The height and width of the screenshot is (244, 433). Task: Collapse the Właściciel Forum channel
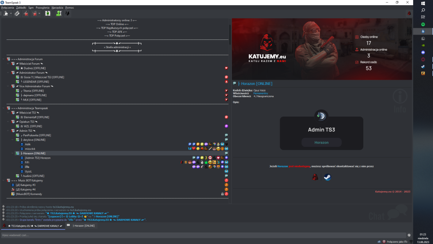(x=8, y=64)
